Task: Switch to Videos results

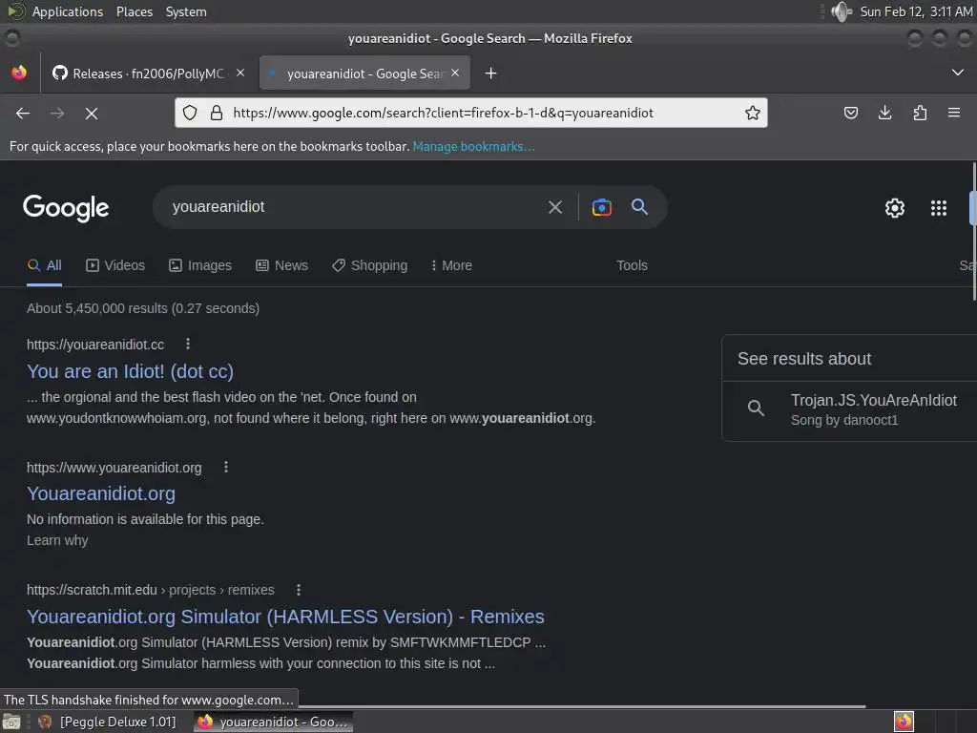Action: (115, 265)
